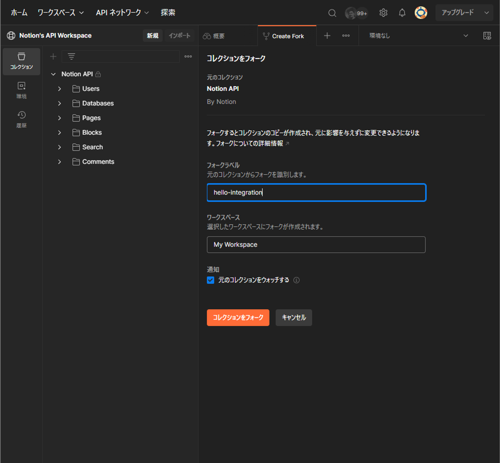Open search with the magnifier icon
The width and height of the screenshot is (500, 463).
(x=332, y=13)
